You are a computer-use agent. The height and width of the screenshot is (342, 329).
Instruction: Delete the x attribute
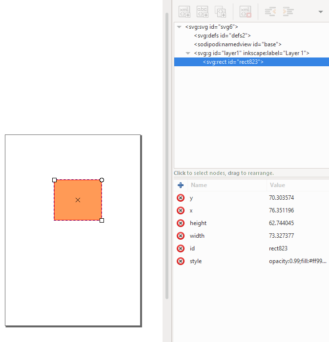pos(181,210)
